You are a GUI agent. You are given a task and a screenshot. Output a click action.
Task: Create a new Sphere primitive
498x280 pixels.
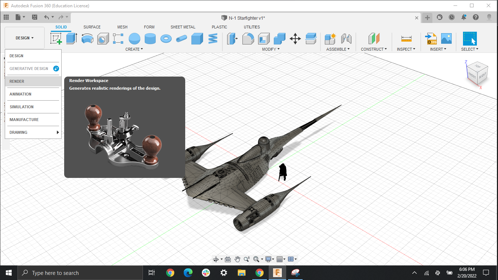(x=135, y=38)
